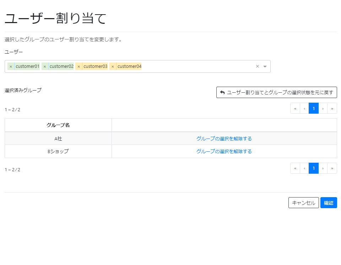Viewport: 341px width, 265px height.
Task: Click the › next page chevron
Action: (323, 108)
